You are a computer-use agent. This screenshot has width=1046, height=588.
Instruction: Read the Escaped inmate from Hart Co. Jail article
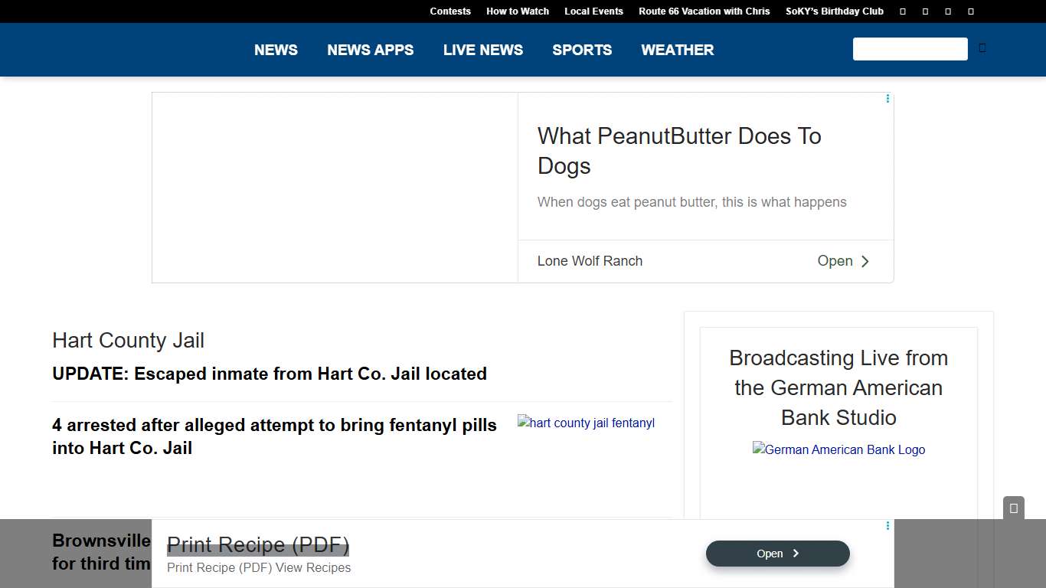coord(270,374)
